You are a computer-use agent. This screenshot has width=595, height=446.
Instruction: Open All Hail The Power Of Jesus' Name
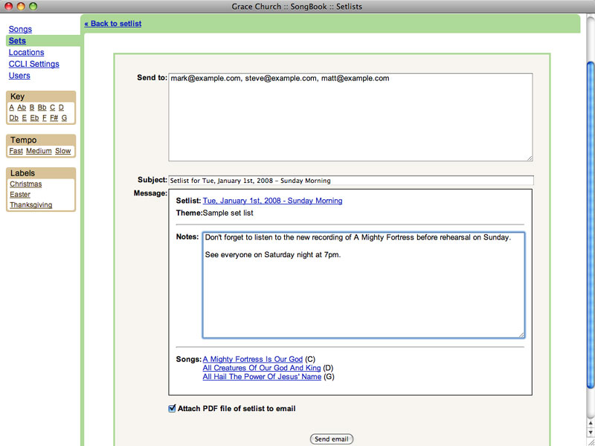point(263,377)
